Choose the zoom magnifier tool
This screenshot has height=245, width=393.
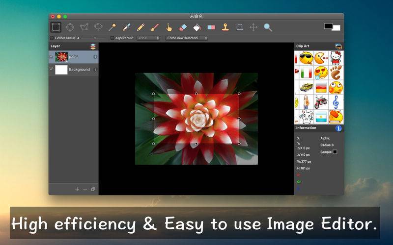point(268,27)
